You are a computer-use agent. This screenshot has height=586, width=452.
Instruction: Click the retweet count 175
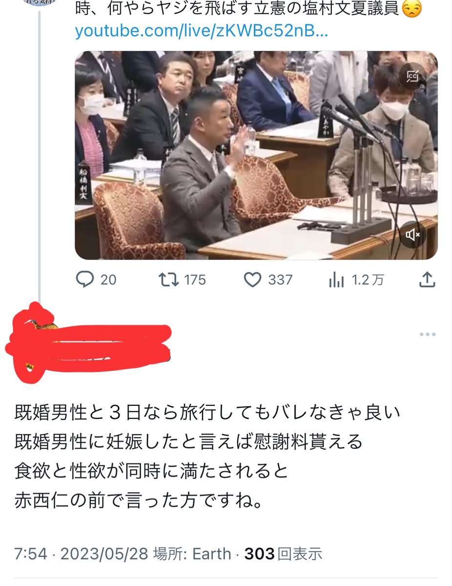click(195, 279)
